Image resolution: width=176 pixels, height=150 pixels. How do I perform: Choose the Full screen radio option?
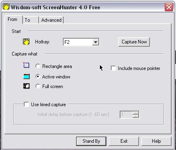(x=38, y=86)
